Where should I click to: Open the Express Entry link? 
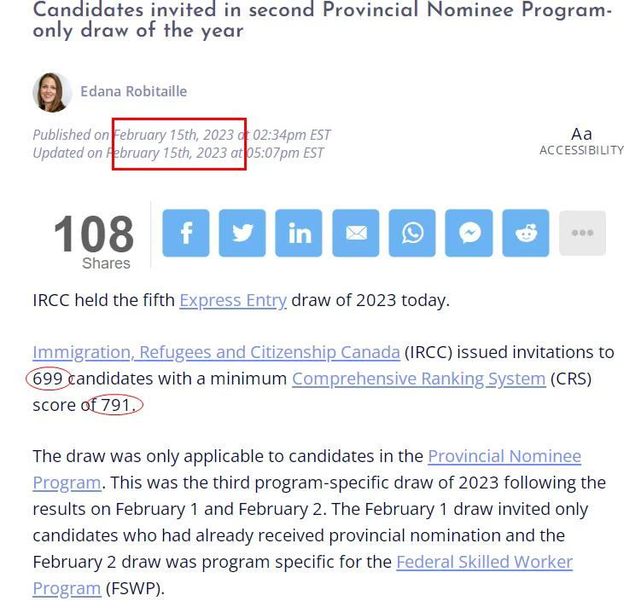pyautogui.click(x=233, y=300)
